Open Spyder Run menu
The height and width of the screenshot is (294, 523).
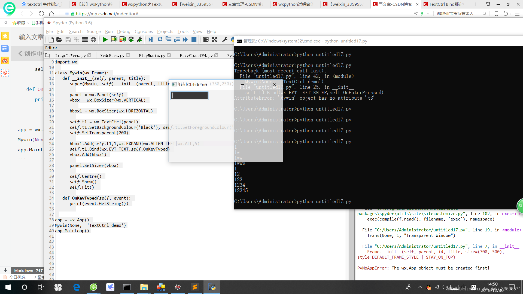109,32
